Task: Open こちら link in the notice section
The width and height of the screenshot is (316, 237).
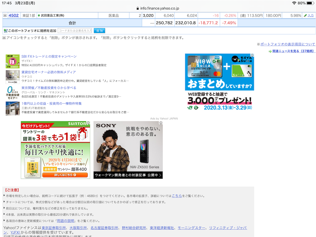Action: (x=177, y=196)
